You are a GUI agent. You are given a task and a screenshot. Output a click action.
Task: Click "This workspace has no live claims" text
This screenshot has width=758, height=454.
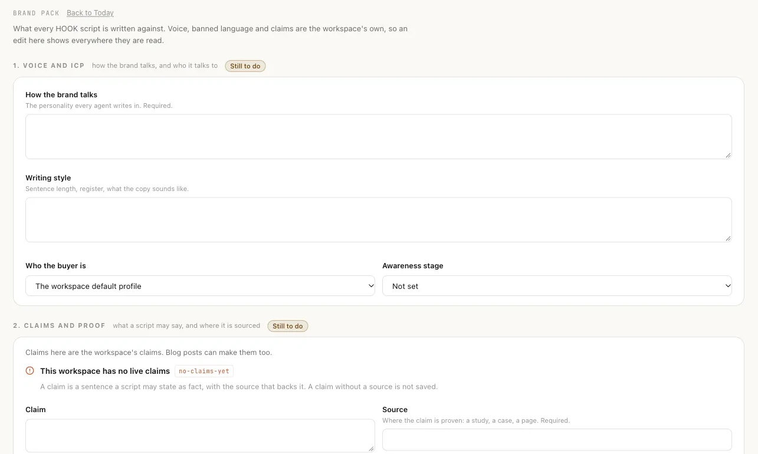(105, 371)
